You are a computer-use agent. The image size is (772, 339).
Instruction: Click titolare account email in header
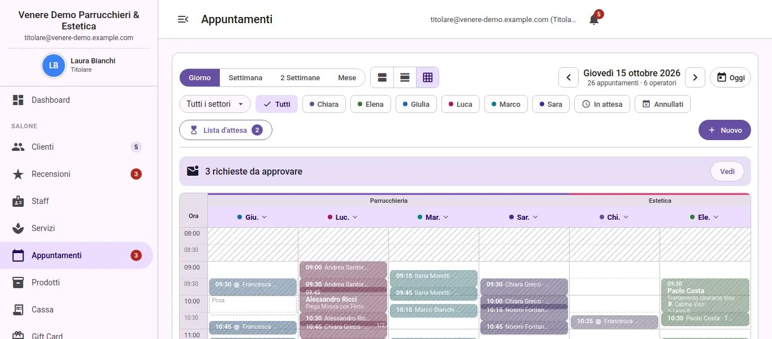504,19
